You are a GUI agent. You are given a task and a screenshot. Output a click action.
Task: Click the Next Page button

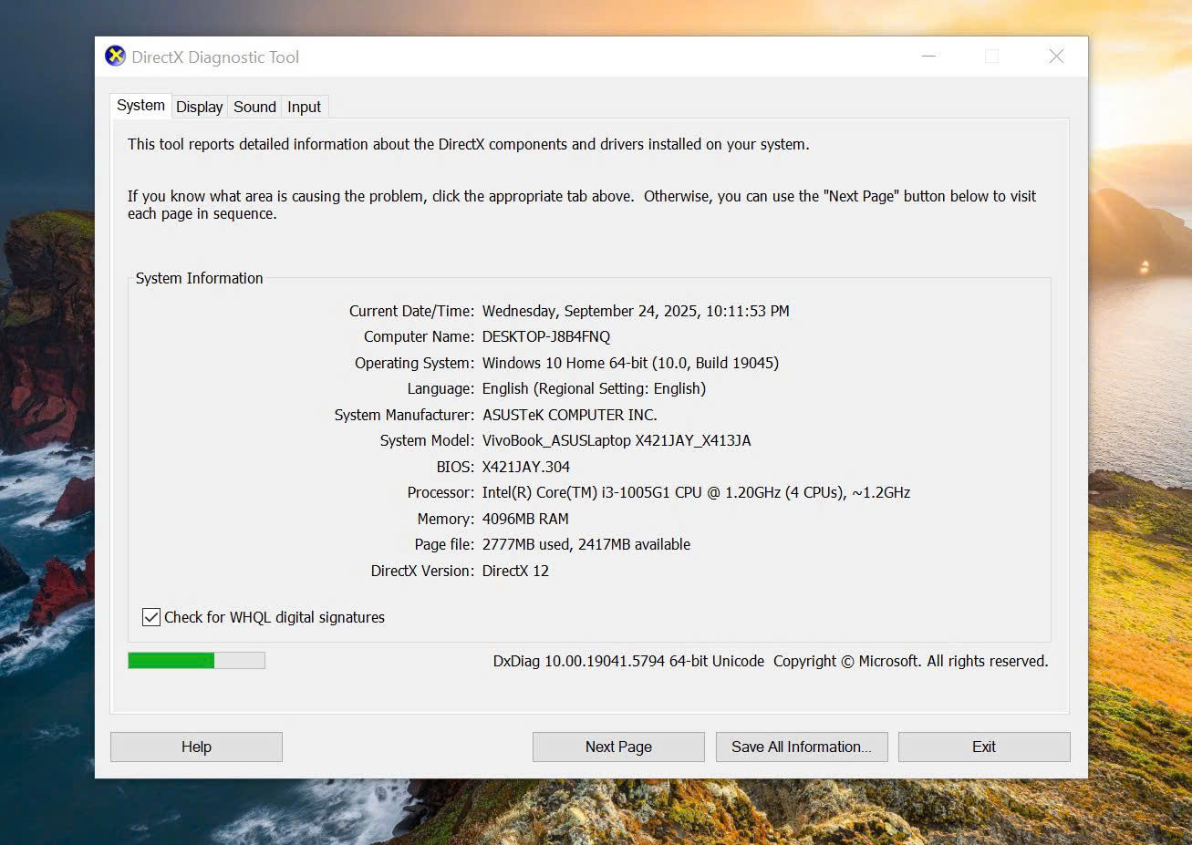click(618, 747)
